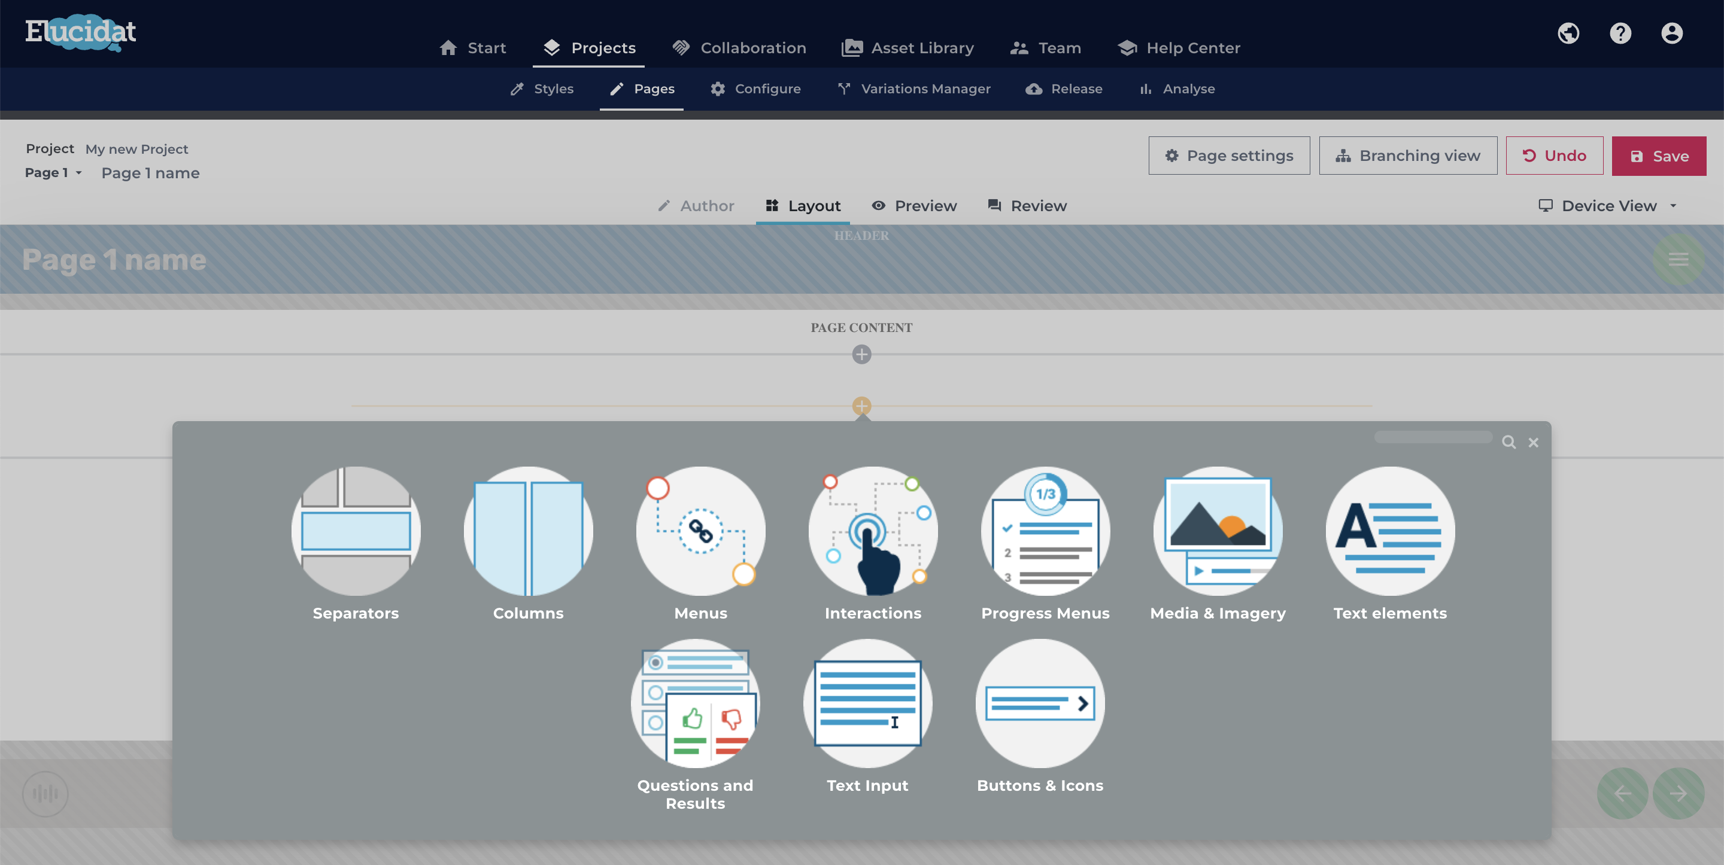
Task: Click the parts search input field
Action: point(1433,437)
